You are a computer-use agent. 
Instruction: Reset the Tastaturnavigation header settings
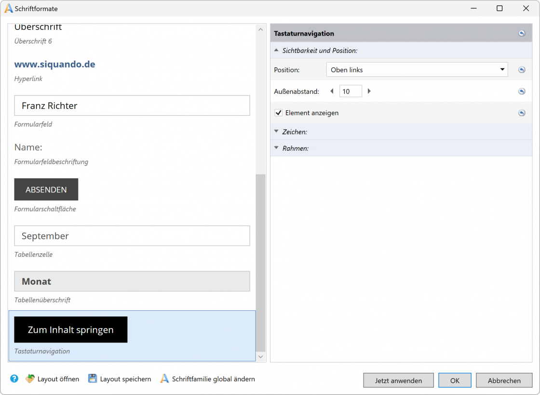pyautogui.click(x=521, y=33)
